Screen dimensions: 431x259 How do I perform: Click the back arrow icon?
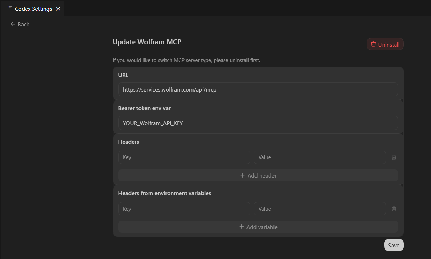12,24
